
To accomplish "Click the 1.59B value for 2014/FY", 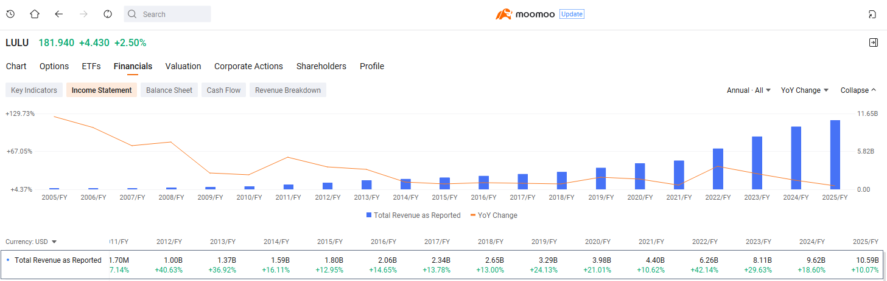I will (279, 260).
